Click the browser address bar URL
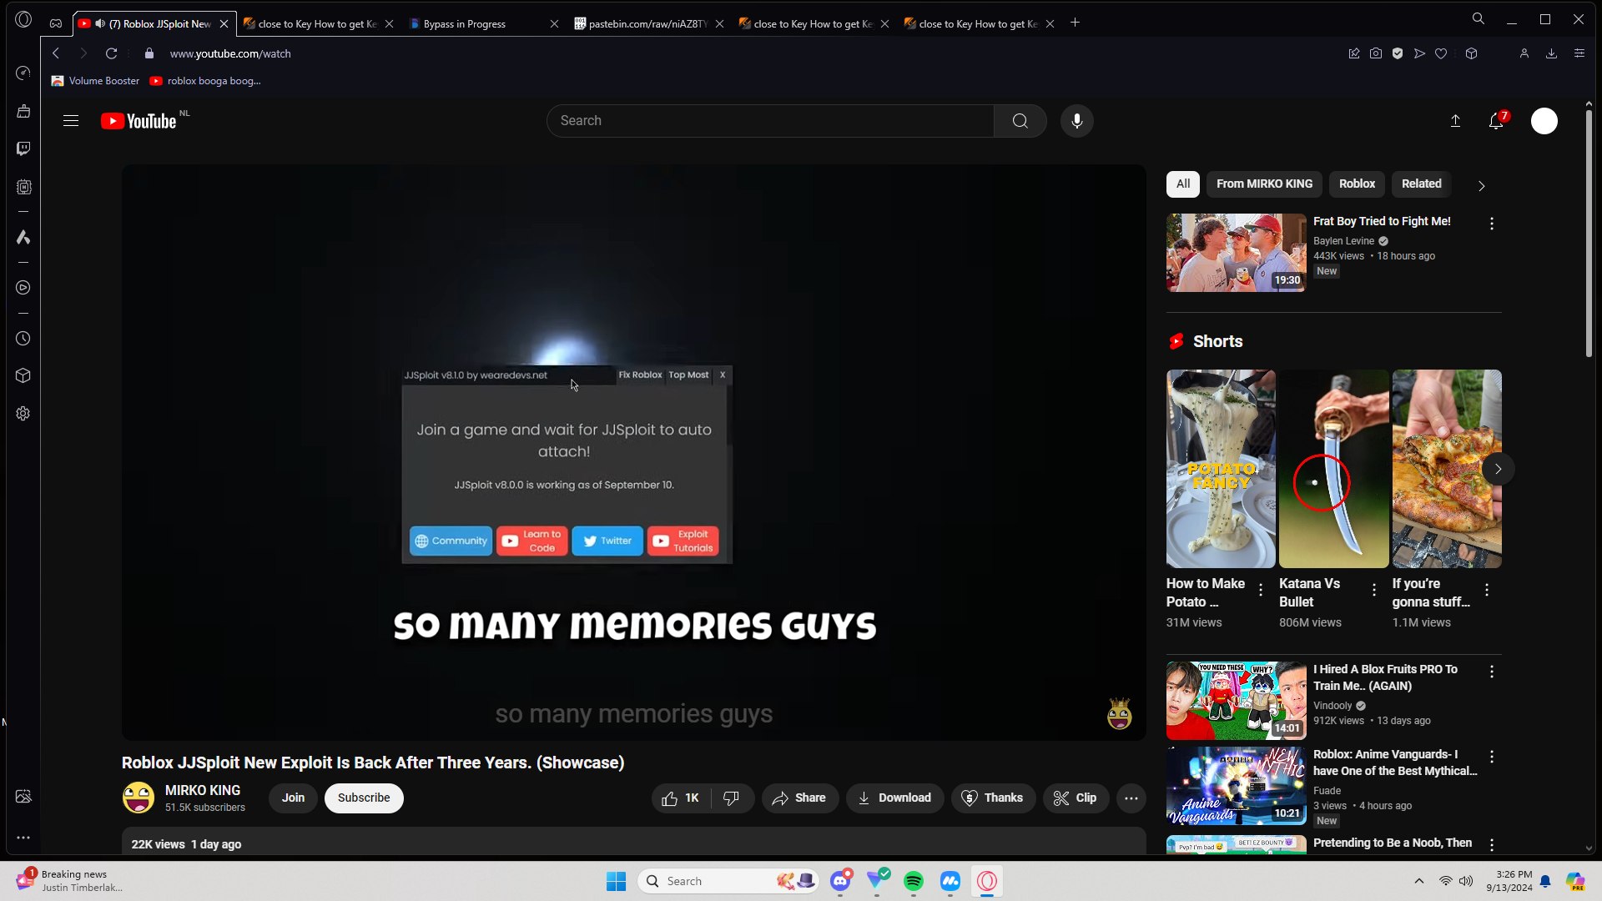This screenshot has height=901, width=1602. pos(230,53)
